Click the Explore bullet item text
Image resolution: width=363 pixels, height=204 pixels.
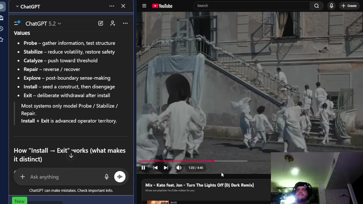[67, 78]
